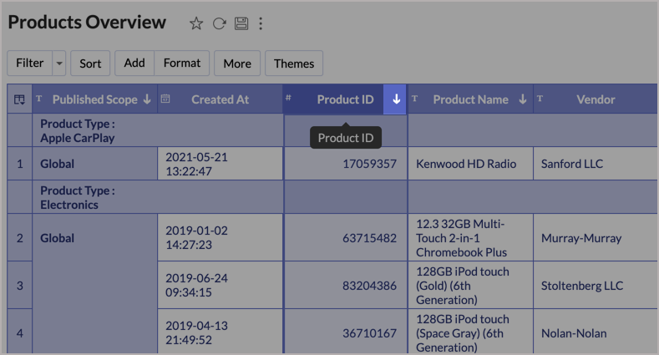Open the More dropdown menu
The width and height of the screenshot is (659, 355).
point(237,63)
